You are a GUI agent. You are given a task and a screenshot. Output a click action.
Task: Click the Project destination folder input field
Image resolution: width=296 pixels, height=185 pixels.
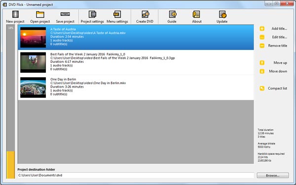pos(136,175)
